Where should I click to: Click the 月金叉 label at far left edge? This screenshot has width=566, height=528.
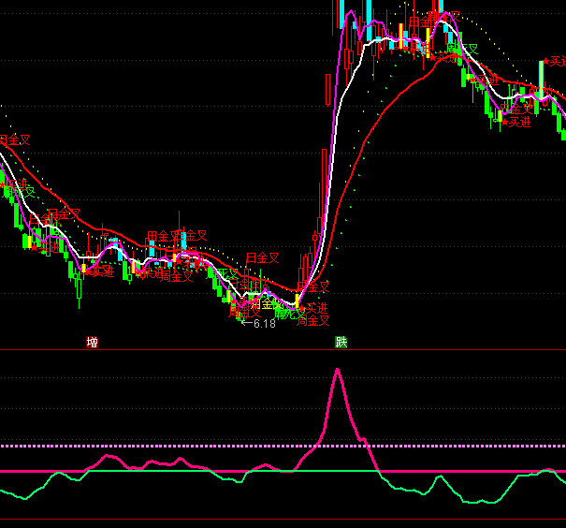point(14,140)
